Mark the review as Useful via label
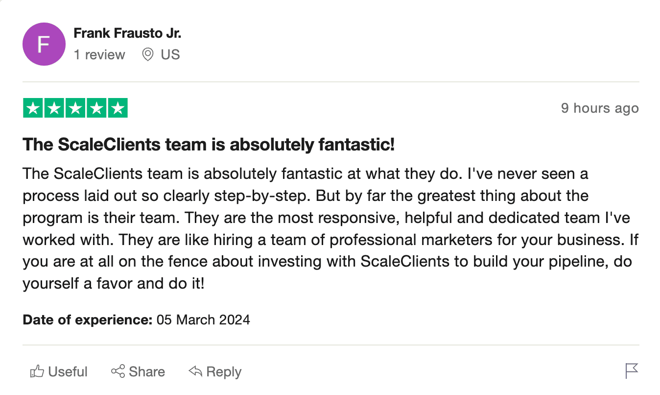Viewport: 660px width, 395px height. pyautogui.click(x=68, y=372)
